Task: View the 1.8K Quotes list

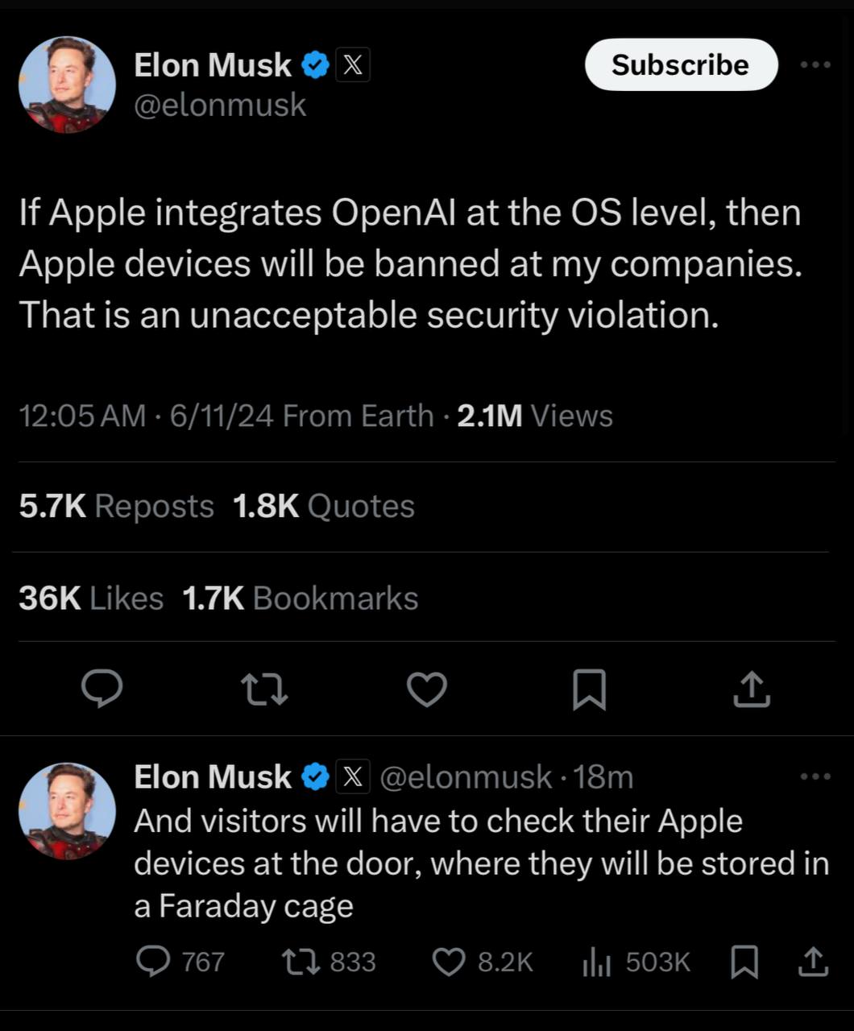Action: point(323,507)
